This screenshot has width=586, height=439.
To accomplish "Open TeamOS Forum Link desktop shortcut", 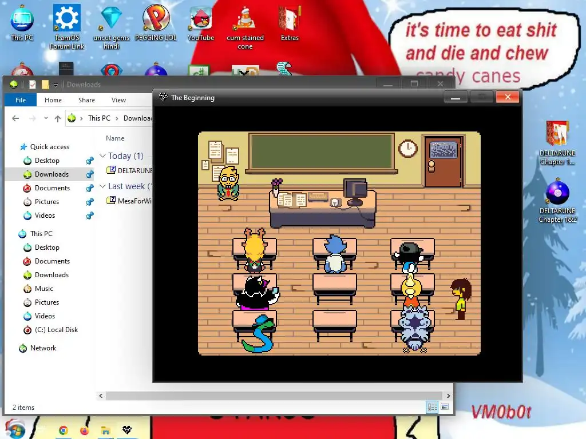I will point(67,27).
